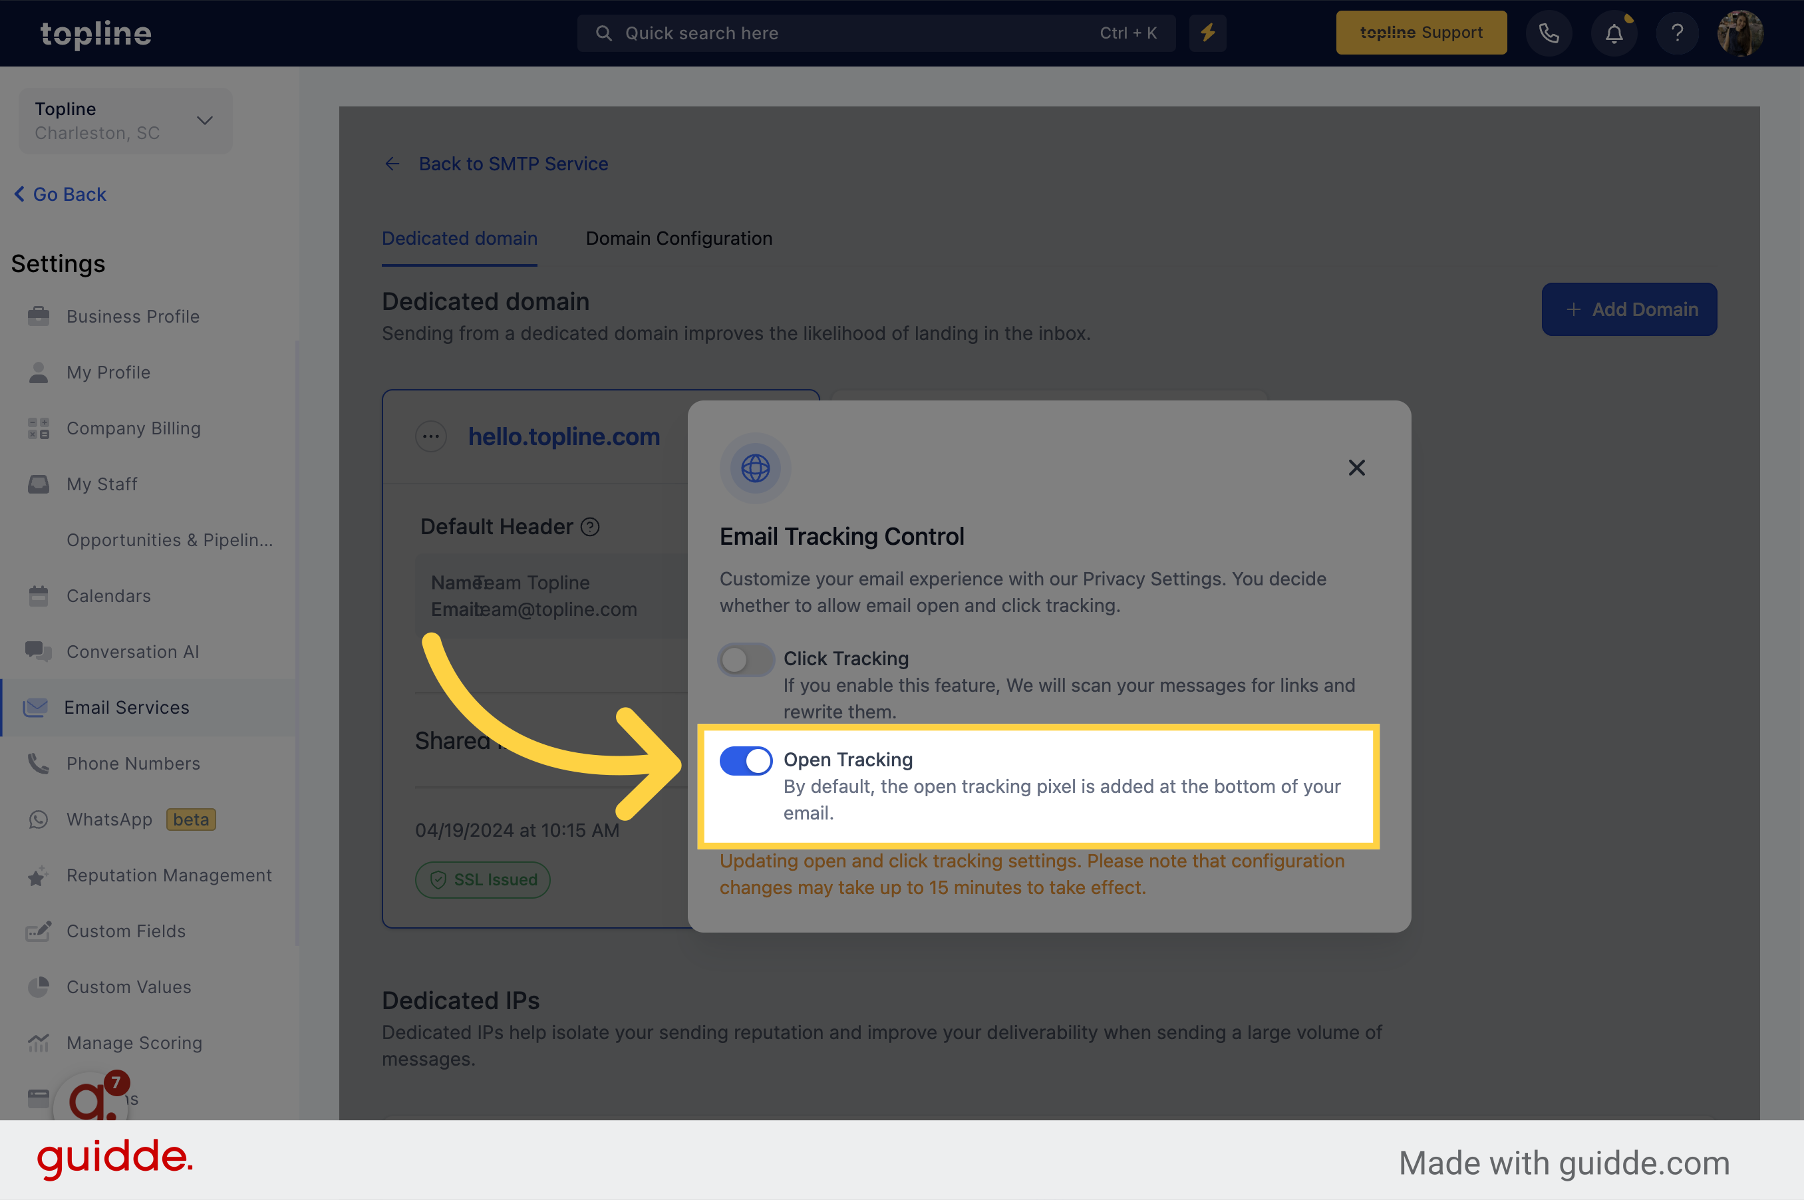Click the hello.topline.com domain options menu

(431, 435)
